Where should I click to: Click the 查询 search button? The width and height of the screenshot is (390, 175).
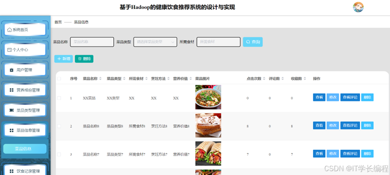point(253,42)
